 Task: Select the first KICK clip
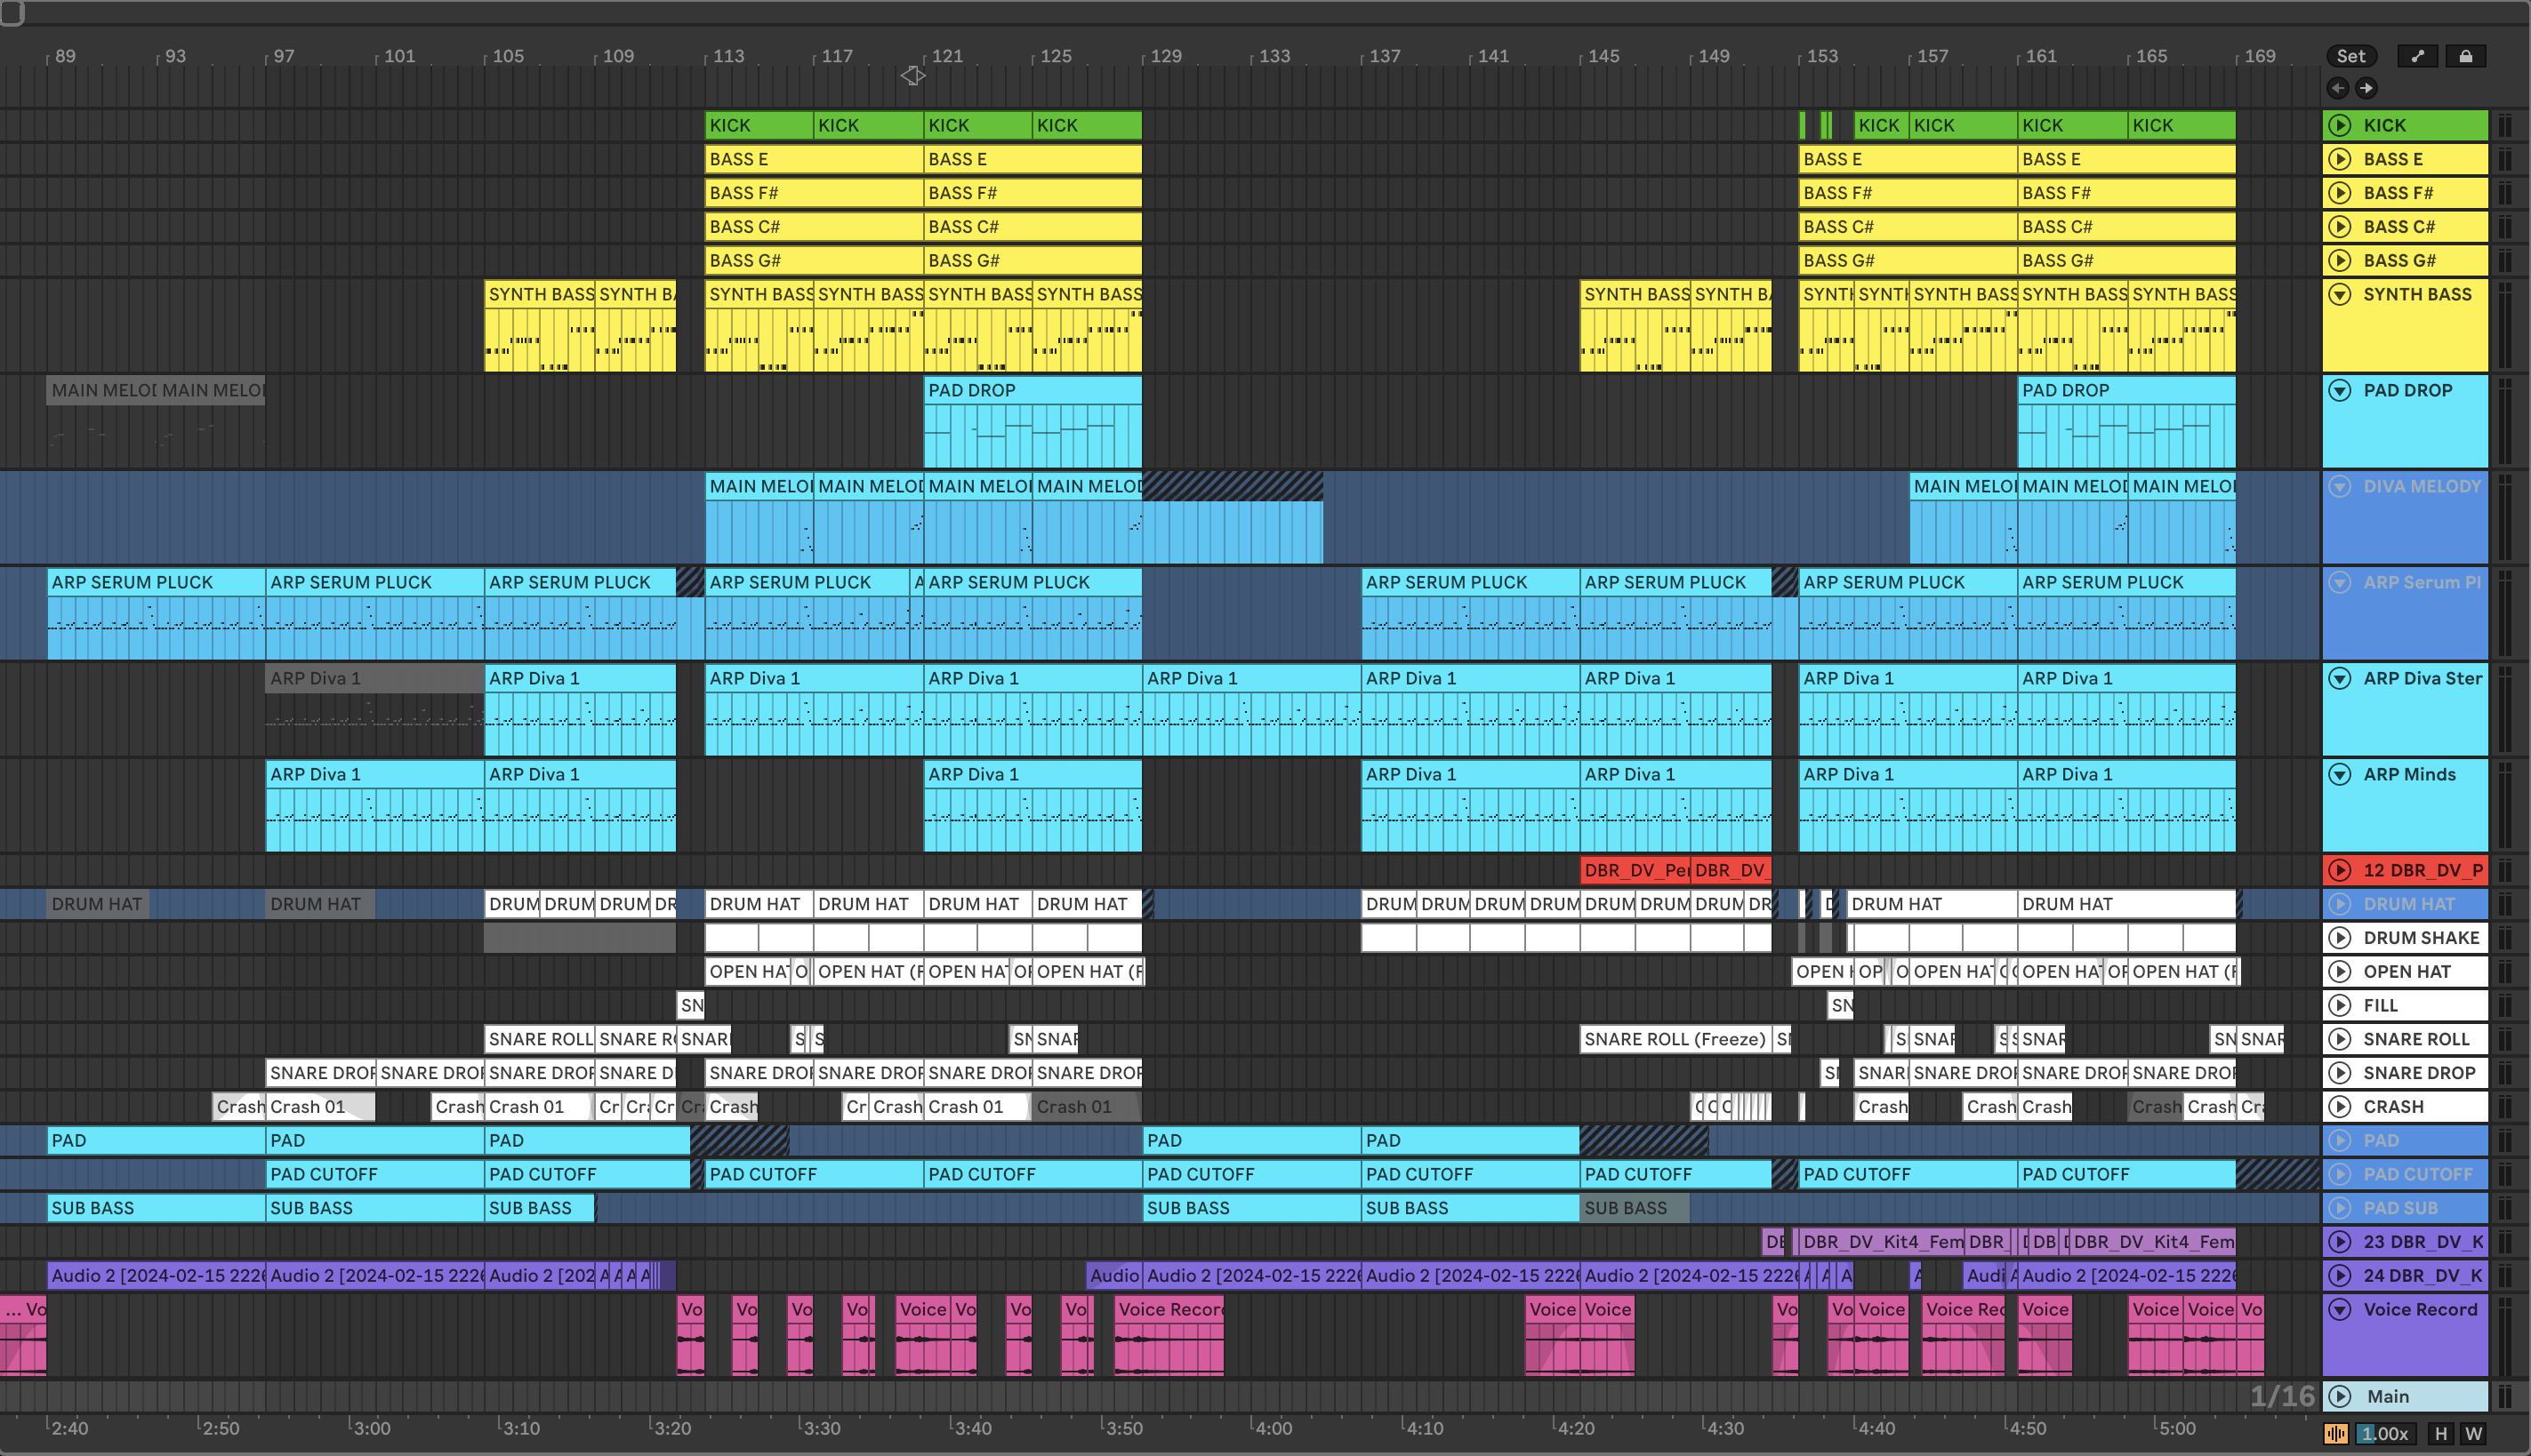coord(759,125)
